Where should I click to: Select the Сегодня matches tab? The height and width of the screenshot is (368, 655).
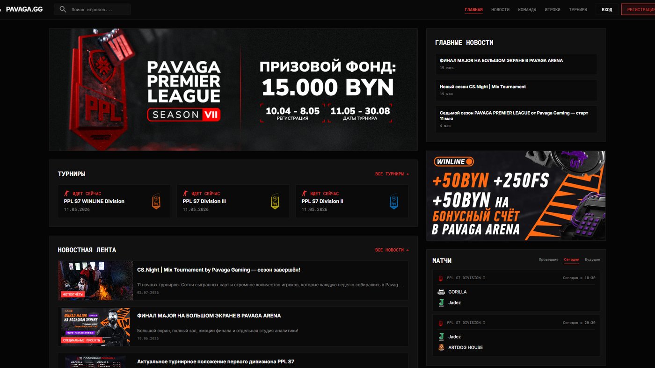tap(572, 260)
